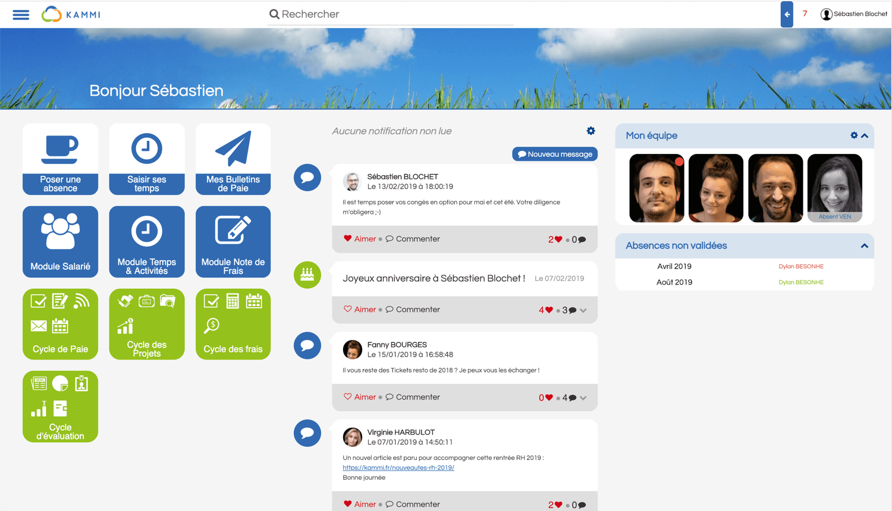Click message bubble icon beside Virginie HARBULOT post
Image resolution: width=892 pixels, height=511 pixels.
point(307,433)
